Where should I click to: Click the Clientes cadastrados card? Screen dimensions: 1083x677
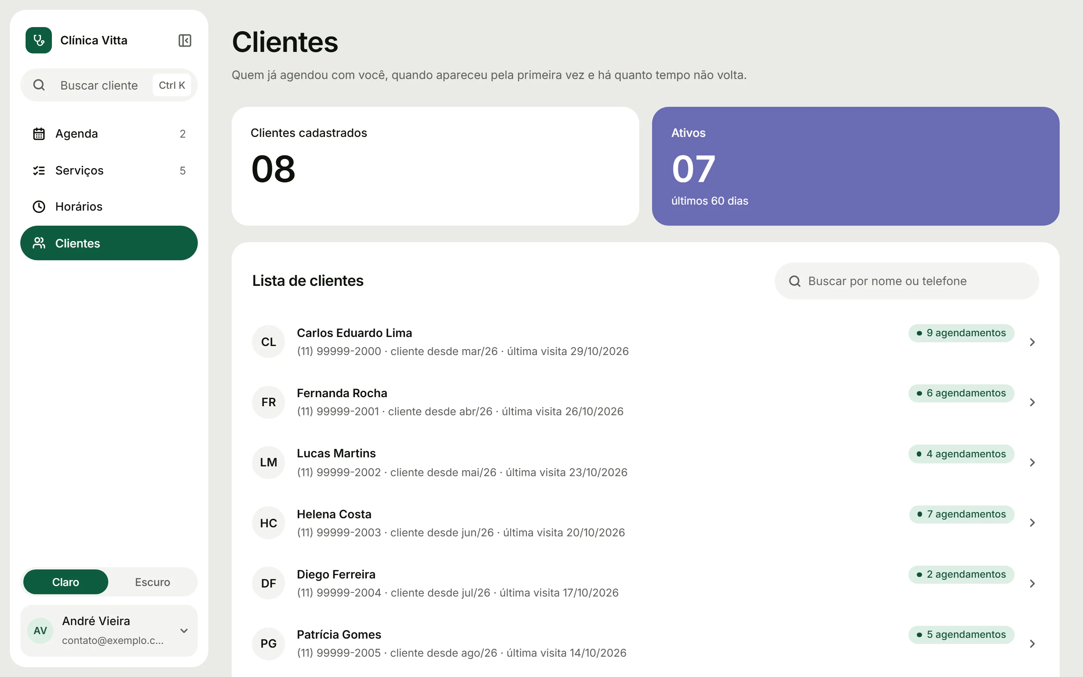pos(435,166)
